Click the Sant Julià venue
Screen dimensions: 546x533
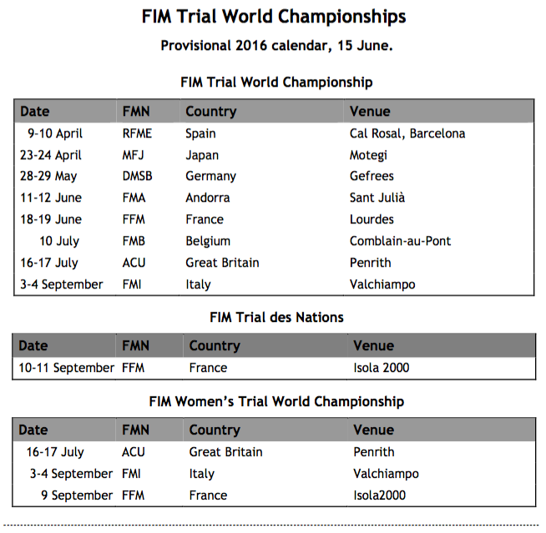click(x=377, y=198)
